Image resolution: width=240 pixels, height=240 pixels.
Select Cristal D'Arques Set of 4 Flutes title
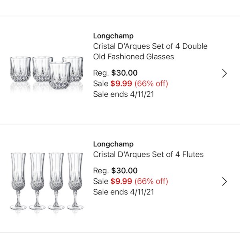coord(148,154)
